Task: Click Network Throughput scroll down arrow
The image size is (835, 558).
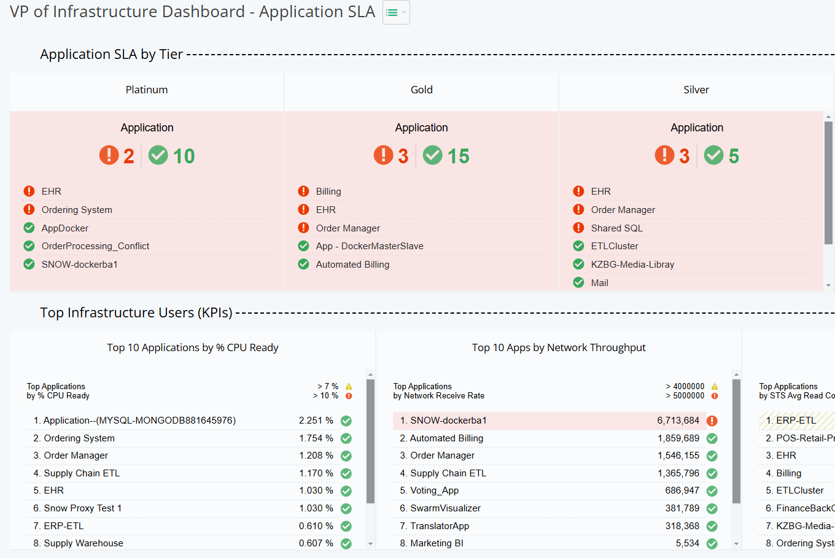Action: click(736, 544)
